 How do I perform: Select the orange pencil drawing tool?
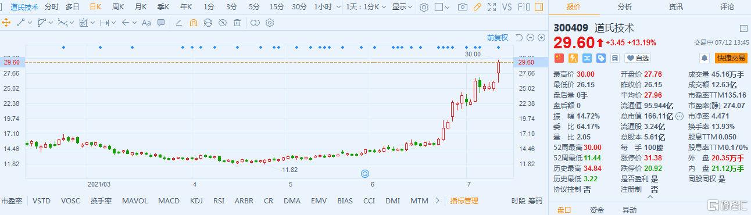point(477,7)
